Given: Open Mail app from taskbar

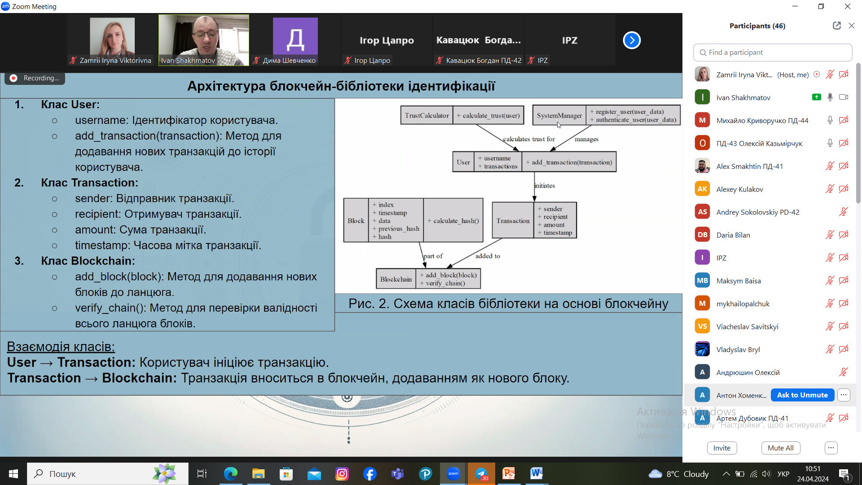Looking at the screenshot, I should 314,474.
